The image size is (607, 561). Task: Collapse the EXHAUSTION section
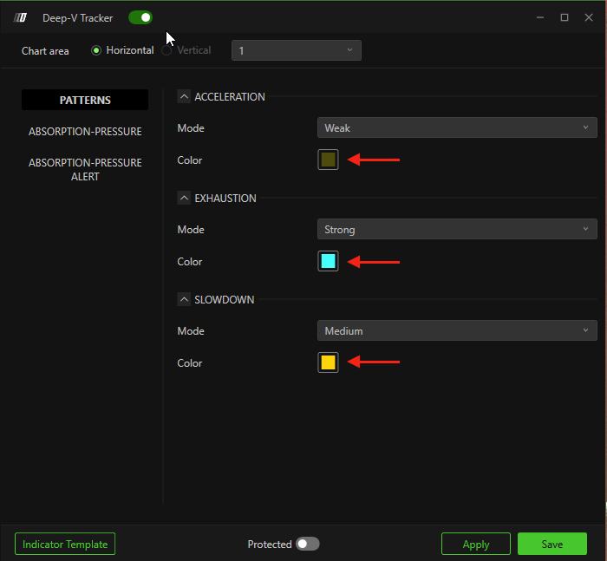click(x=184, y=198)
